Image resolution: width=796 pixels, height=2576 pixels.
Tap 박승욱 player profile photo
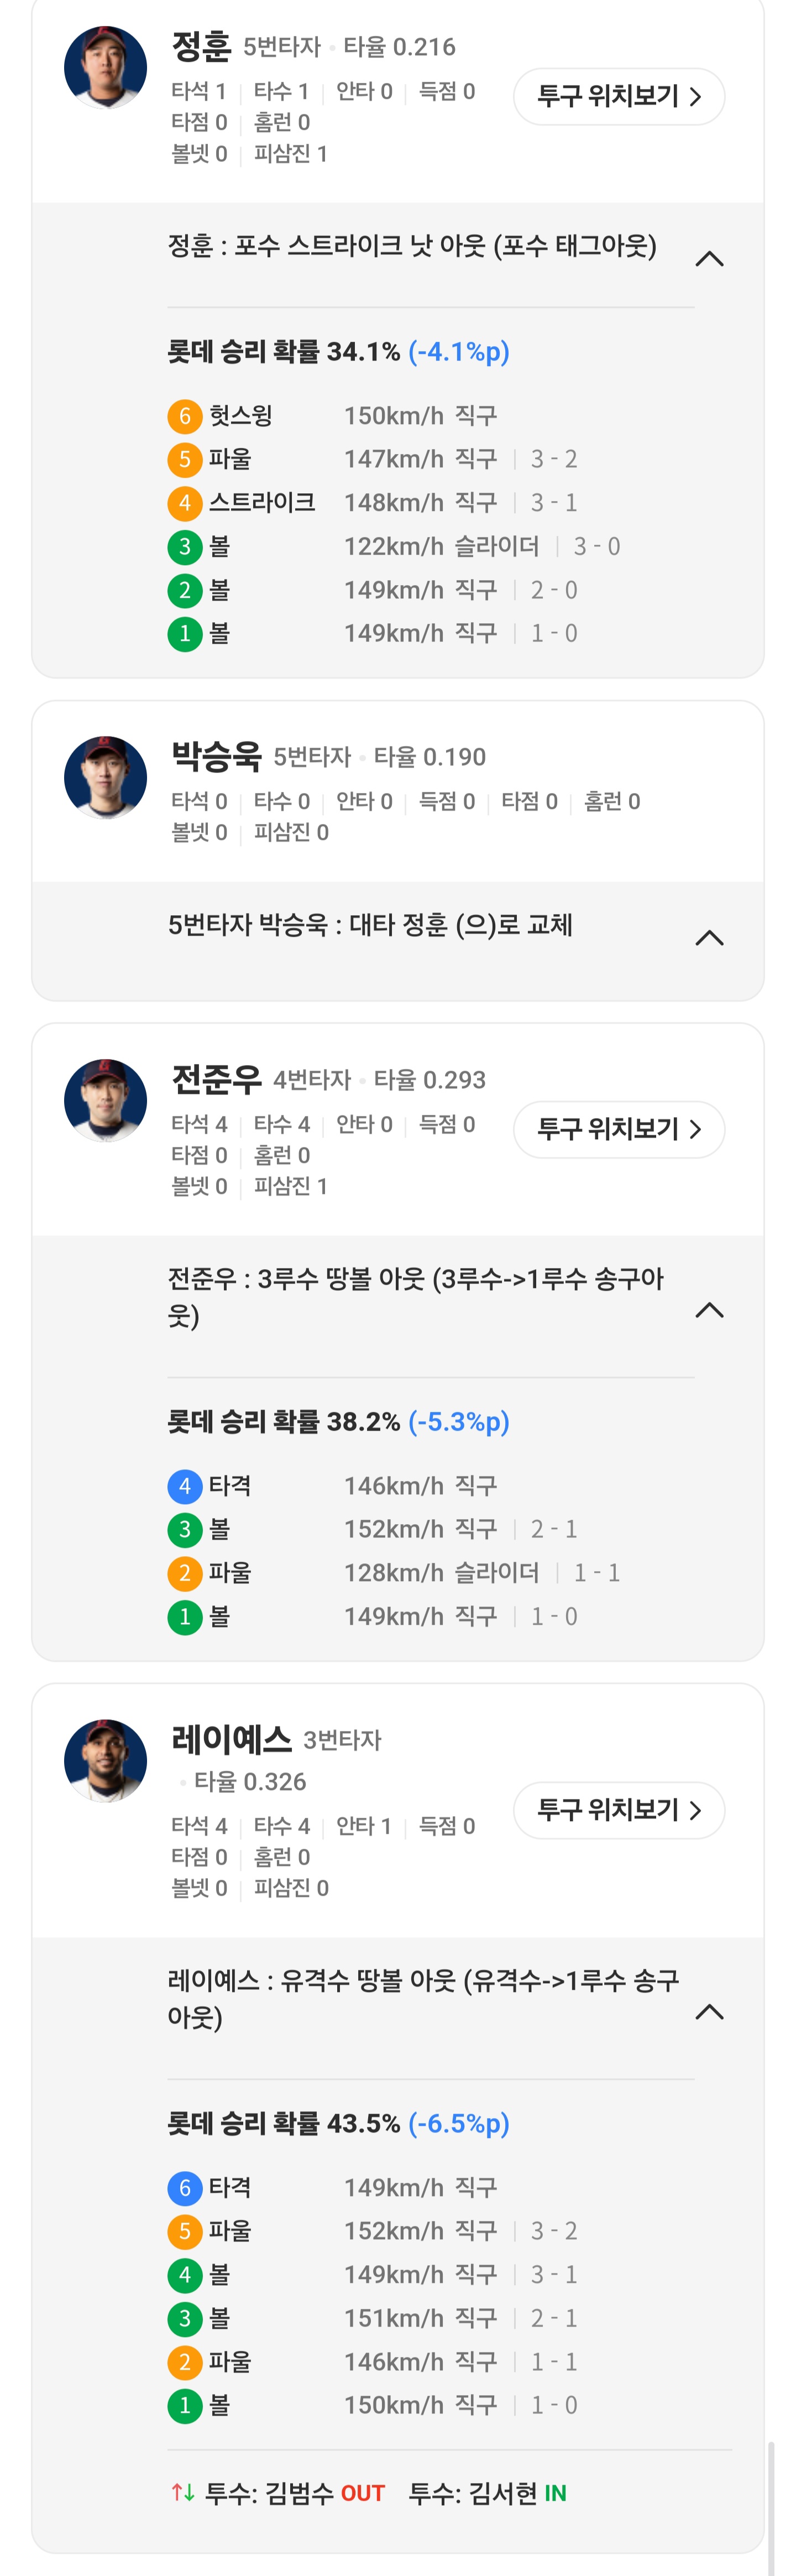coord(105,778)
